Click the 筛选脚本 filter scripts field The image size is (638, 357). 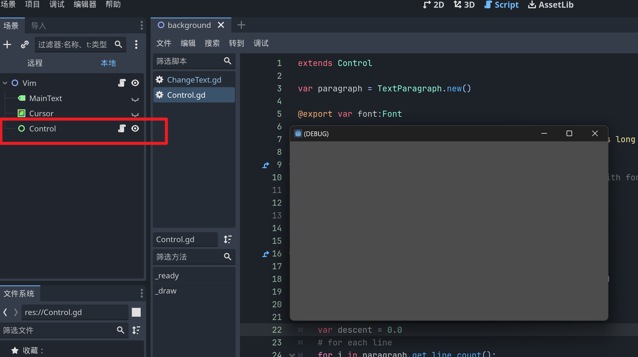tap(188, 61)
